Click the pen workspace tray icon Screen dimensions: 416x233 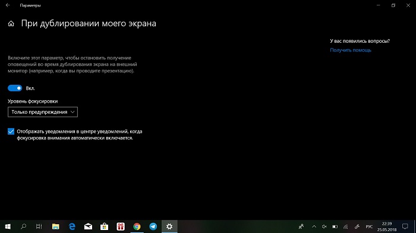point(357,226)
